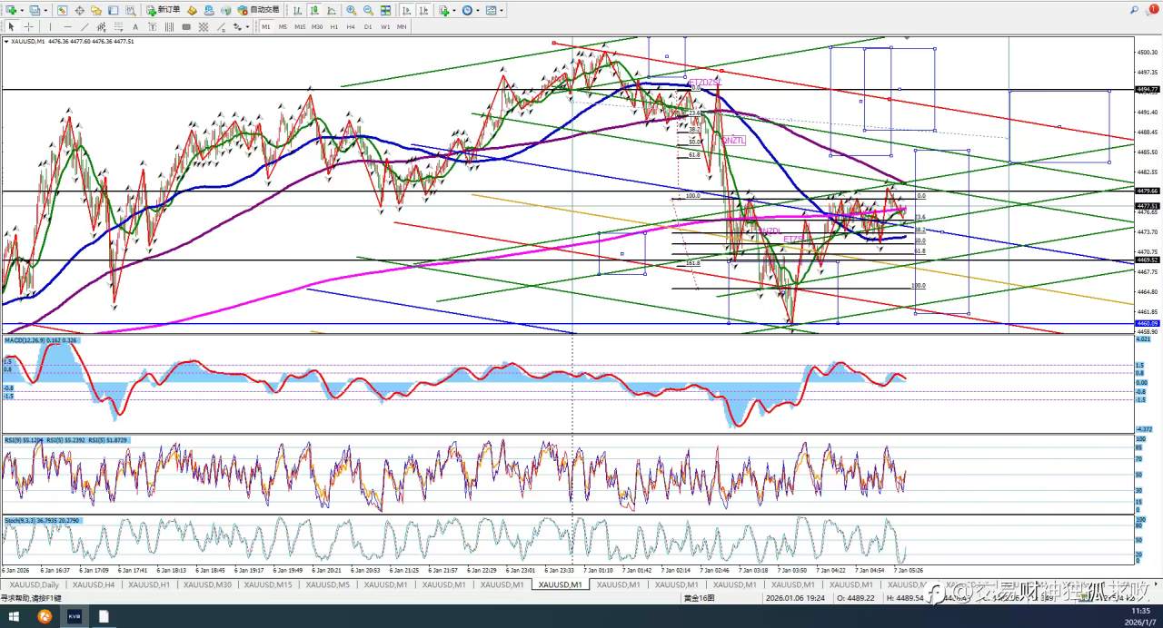Open the periods clock icon

pos(467,10)
